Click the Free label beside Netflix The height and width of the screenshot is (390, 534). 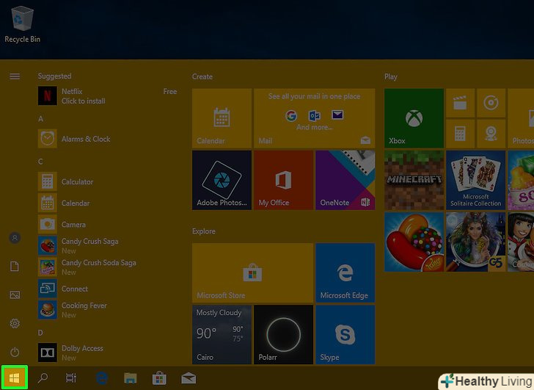(x=170, y=91)
